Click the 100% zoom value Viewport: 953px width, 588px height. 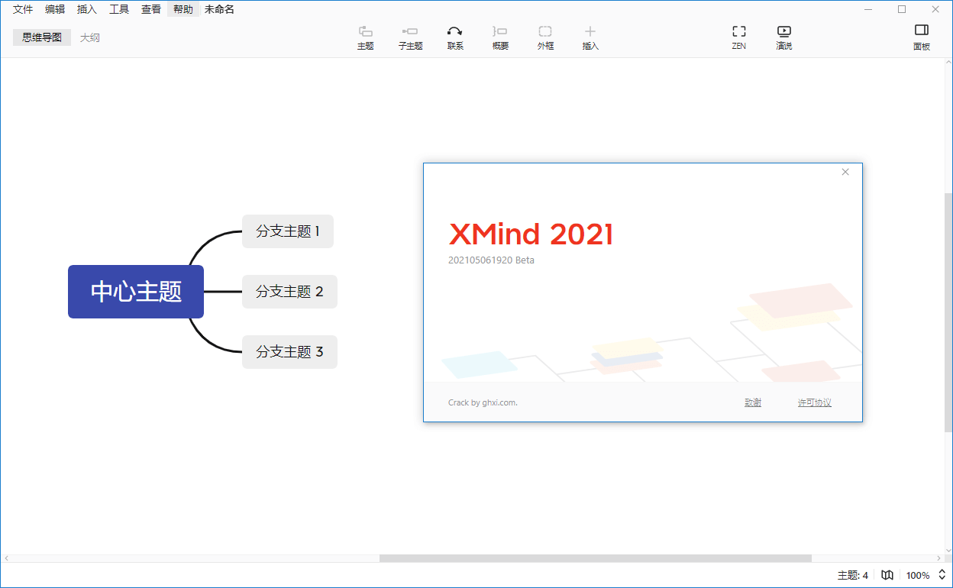918,575
